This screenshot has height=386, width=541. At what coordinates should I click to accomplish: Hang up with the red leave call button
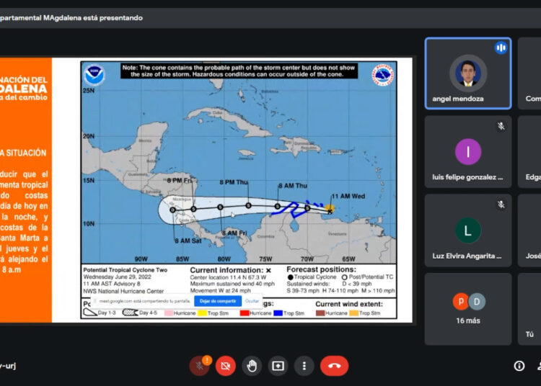pos(334,366)
